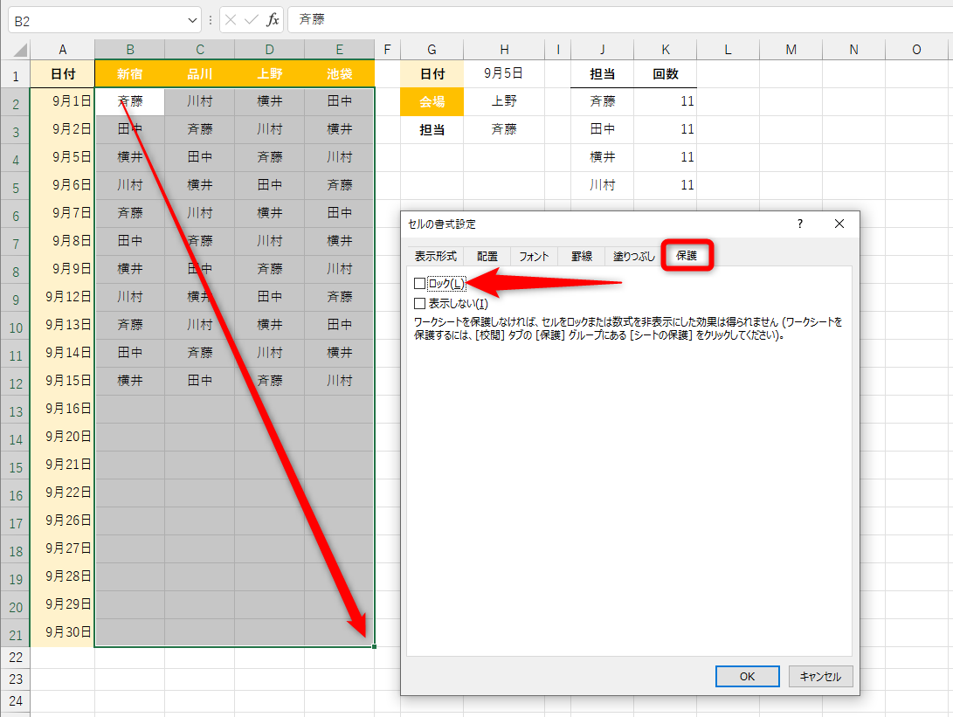Open the フォント tab
The width and height of the screenshot is (953, 717).
point(534,256)
